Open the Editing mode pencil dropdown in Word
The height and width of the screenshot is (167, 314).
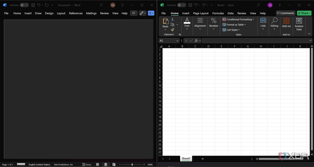[143, 13]
